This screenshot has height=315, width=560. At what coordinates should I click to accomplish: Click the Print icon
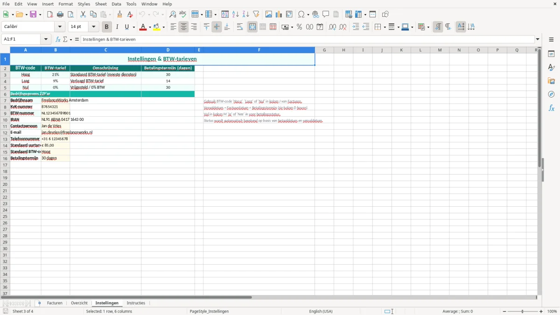tap(60, 14)
